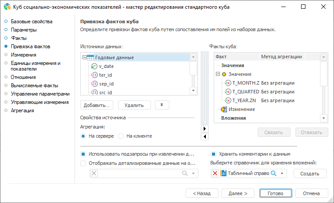Click the red X clear dictionary icon
The image size is (334, 203).
[215, 174]
